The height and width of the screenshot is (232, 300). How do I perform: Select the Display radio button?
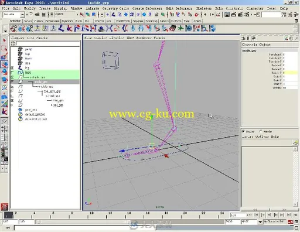click(x=243, y=131)
